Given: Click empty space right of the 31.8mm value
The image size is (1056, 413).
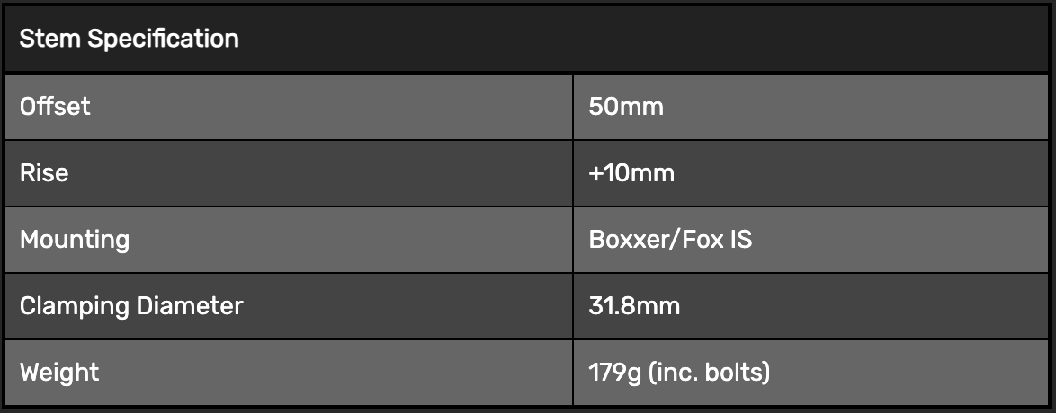Looking at the screenshot, I should click(855, 306).
